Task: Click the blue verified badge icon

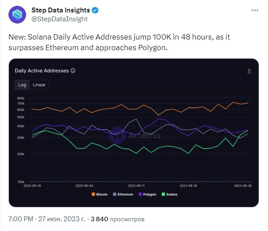Action: coord(95,10)
